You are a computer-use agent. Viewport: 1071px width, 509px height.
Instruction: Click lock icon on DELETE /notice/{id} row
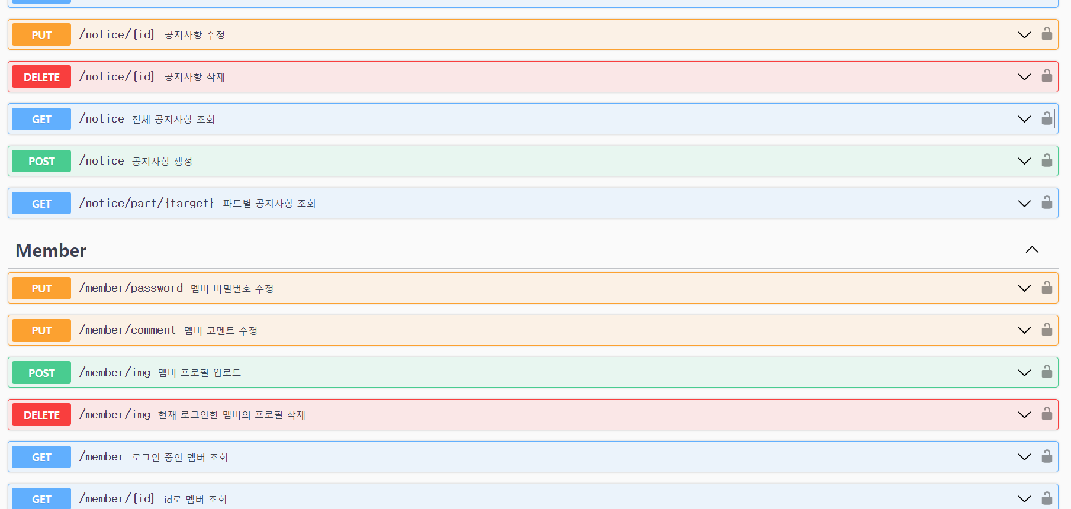pos(1047,76)
